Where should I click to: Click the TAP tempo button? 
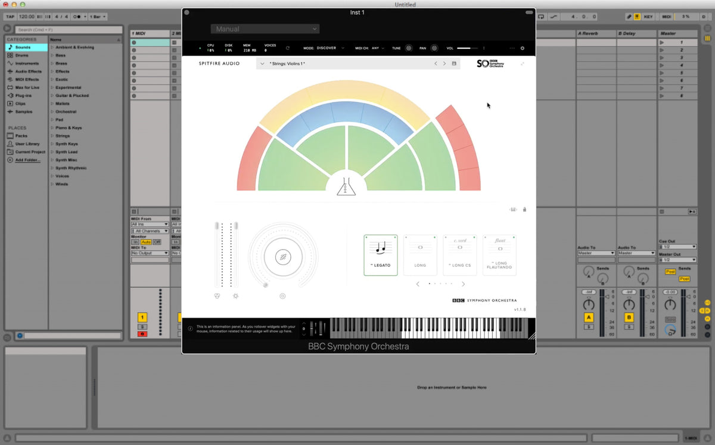(10, 17)
